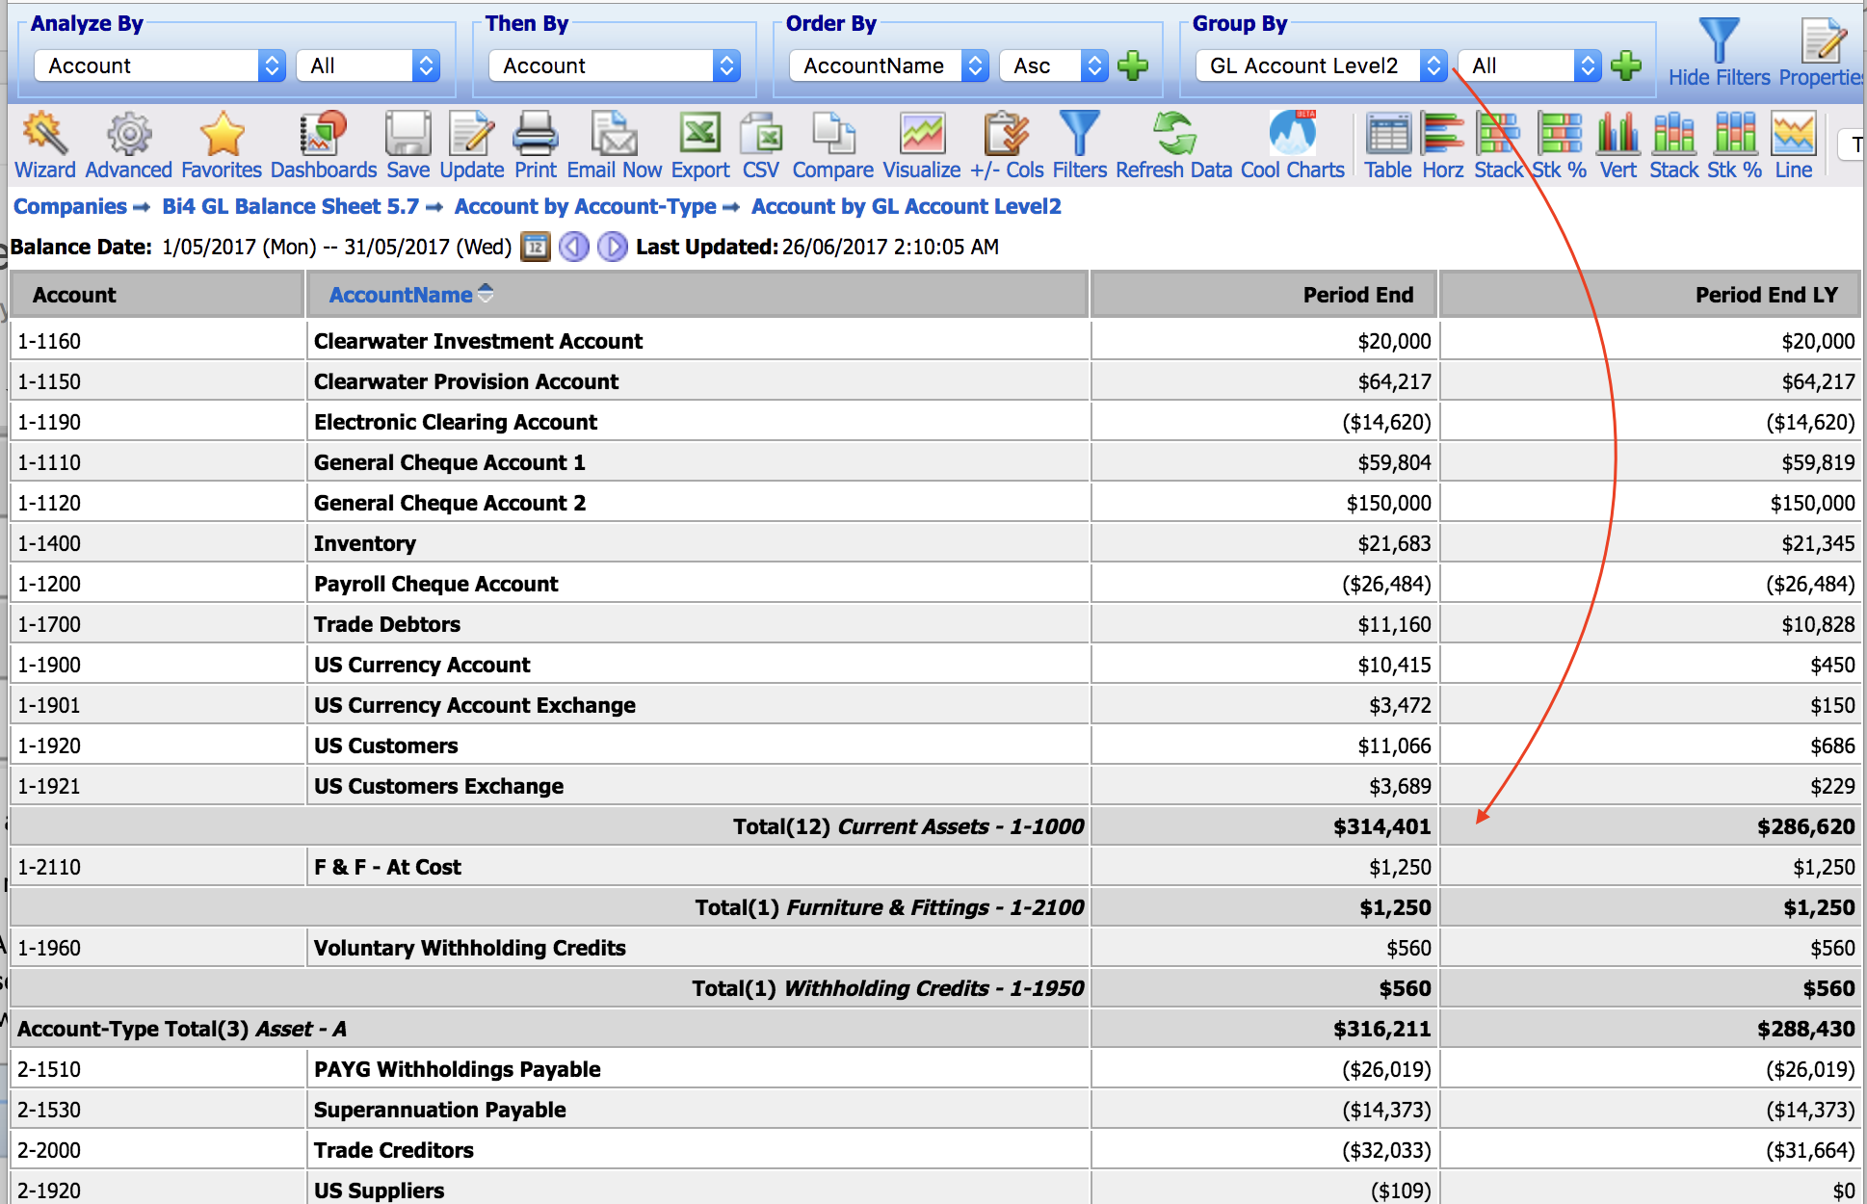1867x1204 pixels.
Task: Click Email Now icon
Action: 614,145
